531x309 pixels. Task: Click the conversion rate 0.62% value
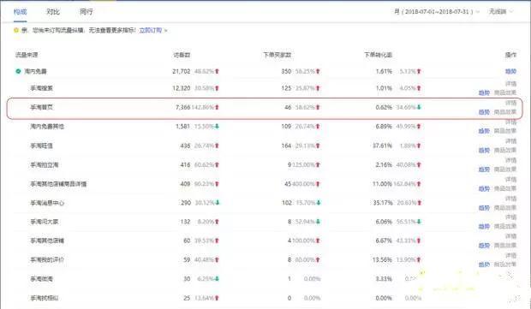(x=384, y=107)
